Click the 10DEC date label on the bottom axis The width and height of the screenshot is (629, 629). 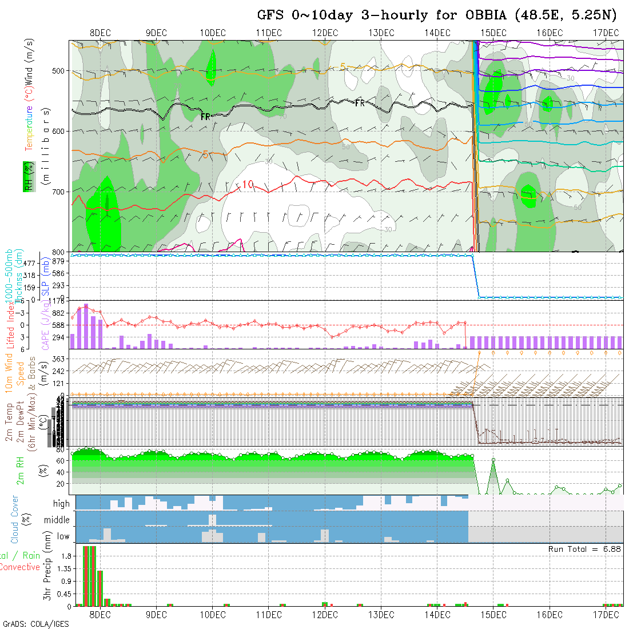pyautogui.click(x=212, y=615)
